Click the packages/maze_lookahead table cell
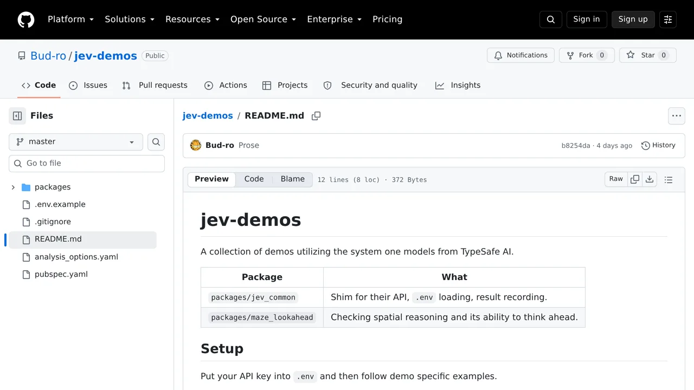 262,317
